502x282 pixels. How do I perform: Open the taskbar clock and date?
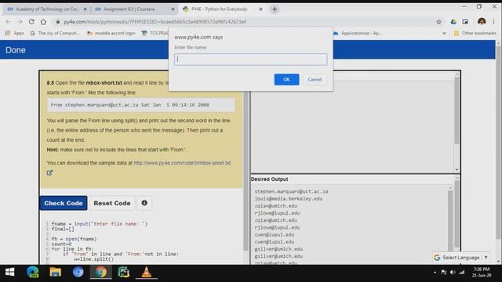481,272
